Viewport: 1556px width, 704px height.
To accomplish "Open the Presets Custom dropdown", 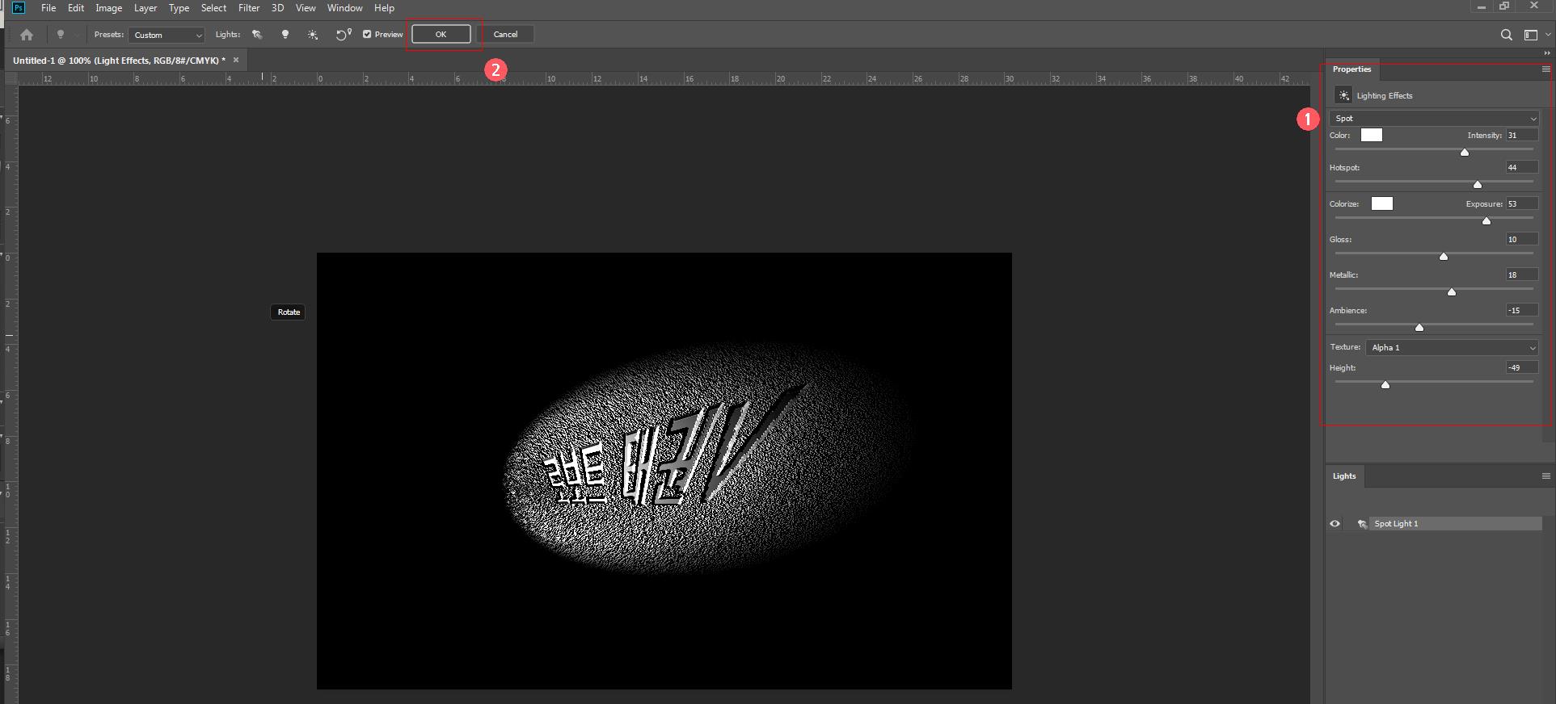I will click(167, 35).
